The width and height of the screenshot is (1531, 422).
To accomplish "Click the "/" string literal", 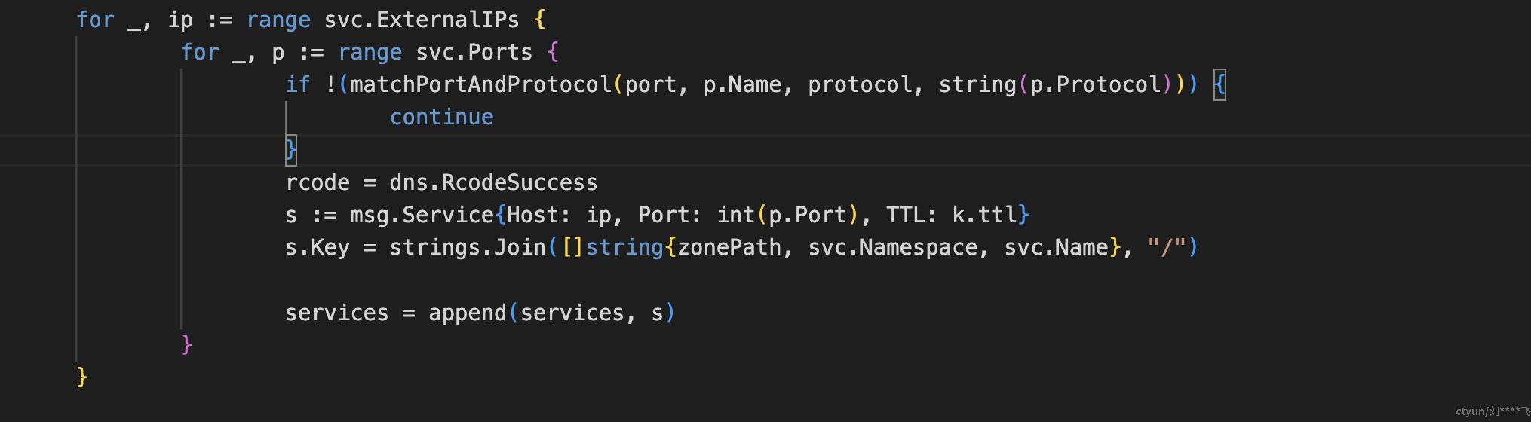I will (1167, 247).
